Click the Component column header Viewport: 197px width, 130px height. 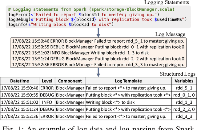tap(70, 81)
